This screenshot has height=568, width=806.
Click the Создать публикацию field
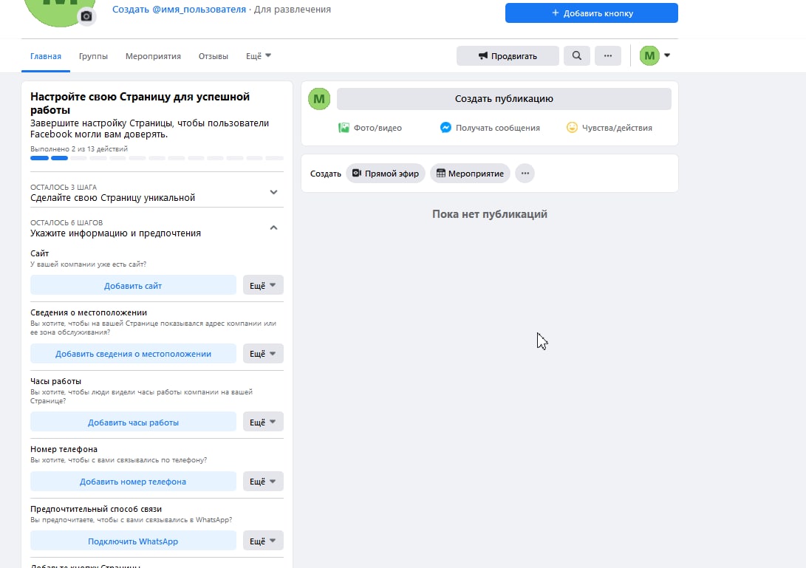(x=504, y=99)
